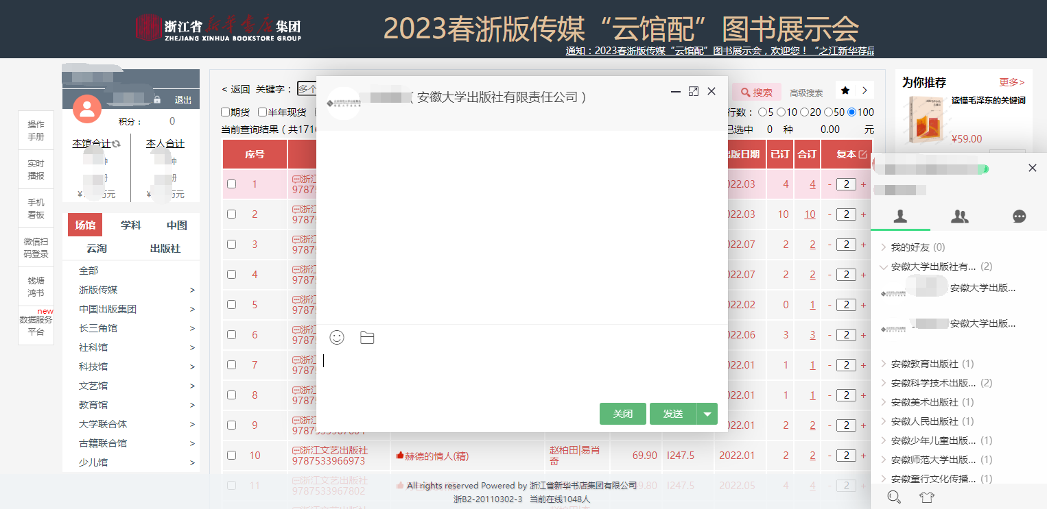1047x509 pixels.
Task: Click the plus icon in row 1 复本
Action: pyautogui.click(x=863, y=184)
